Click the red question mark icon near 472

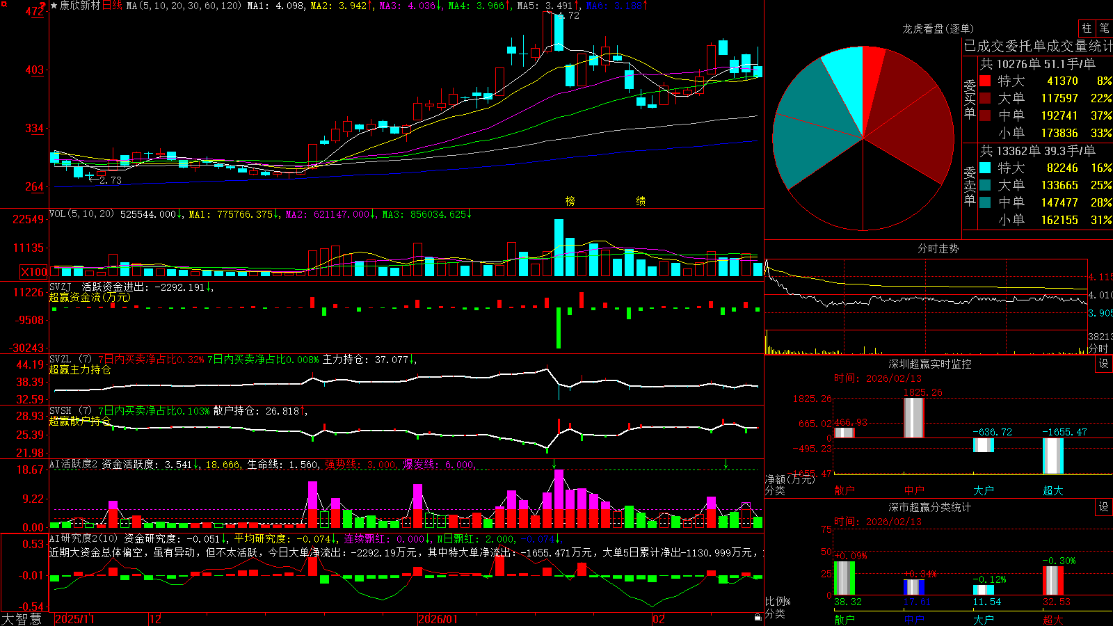point(42,6)
